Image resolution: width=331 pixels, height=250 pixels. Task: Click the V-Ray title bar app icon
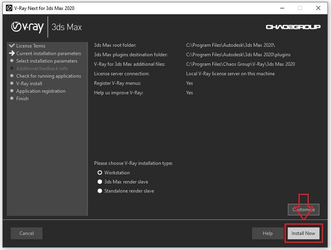(x=9, y=8)
